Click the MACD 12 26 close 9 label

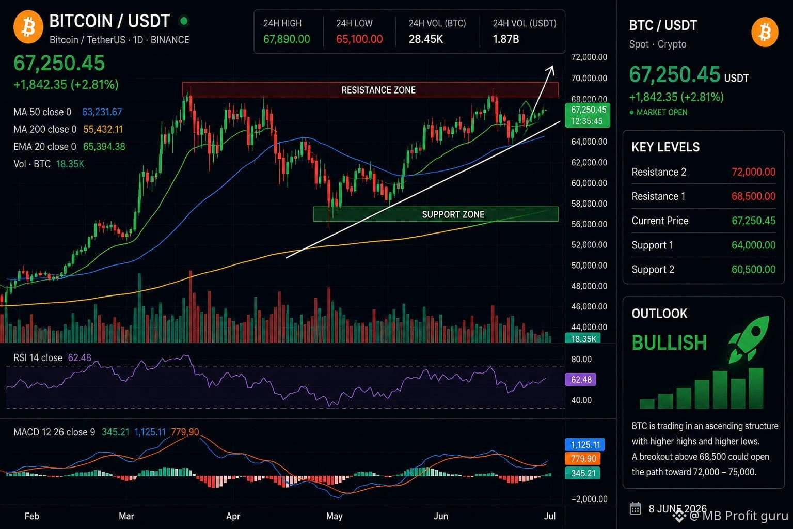point(54,432)
